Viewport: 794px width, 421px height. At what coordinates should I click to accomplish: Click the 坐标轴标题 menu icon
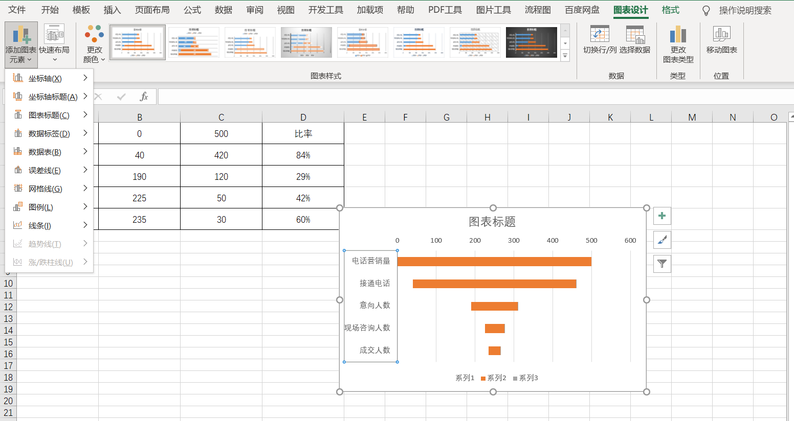18,97
